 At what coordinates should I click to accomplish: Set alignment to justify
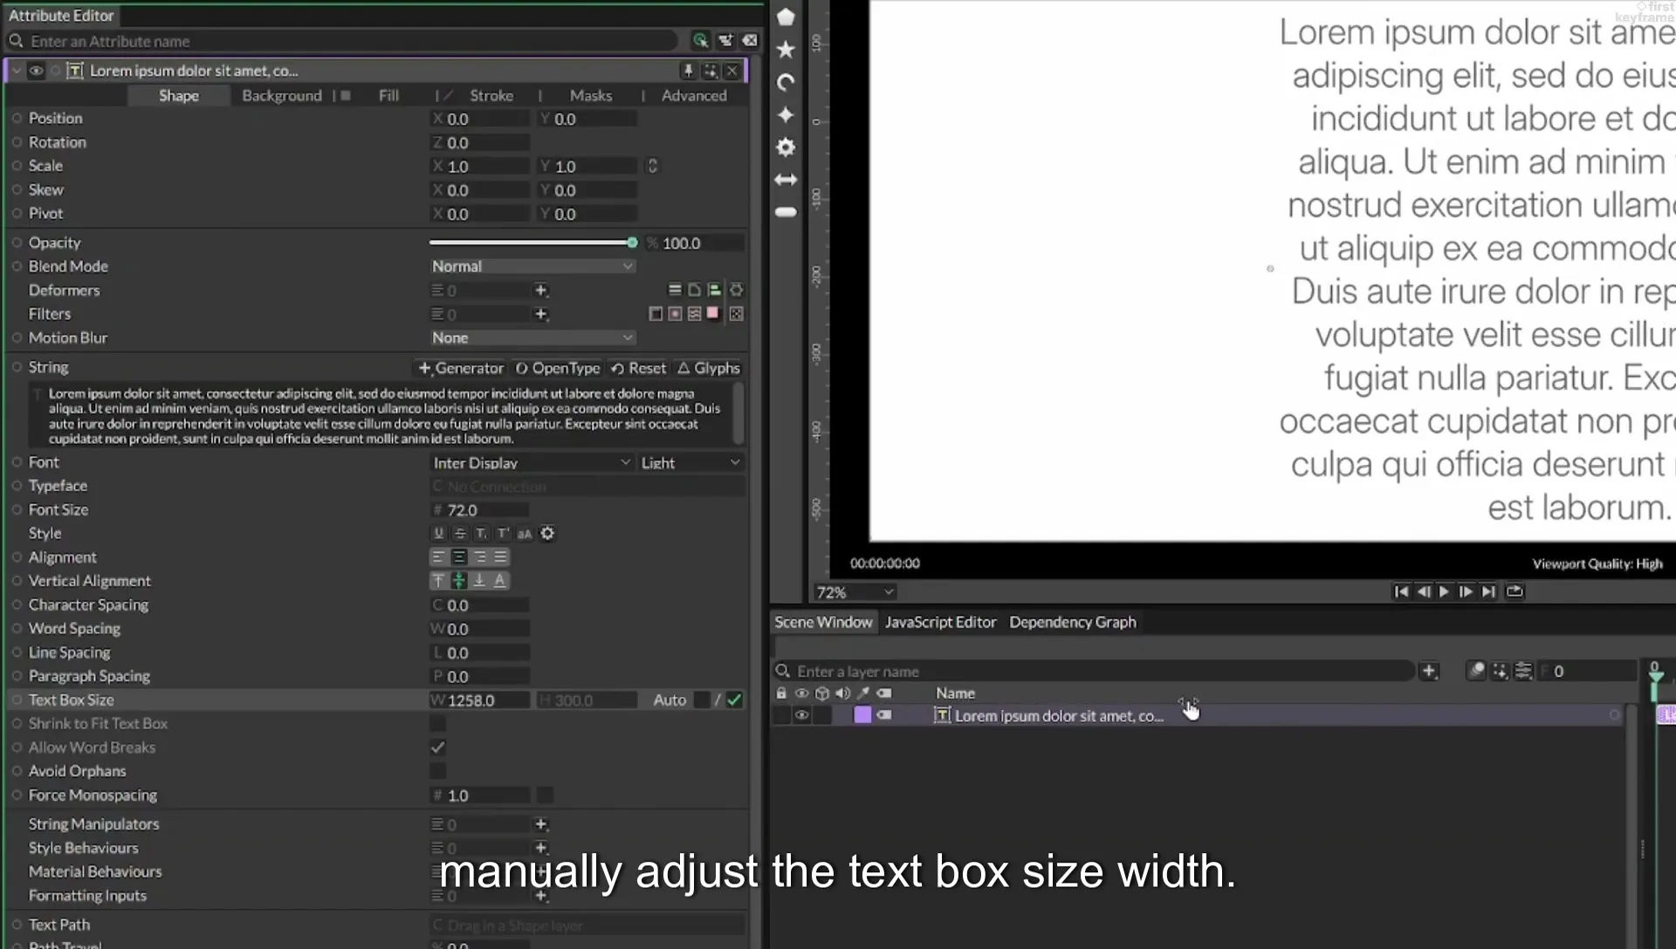pyautogui.click(x=500, y=556)
